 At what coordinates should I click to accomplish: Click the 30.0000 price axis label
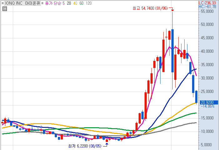pyautogui.click(x=207, y=78)
